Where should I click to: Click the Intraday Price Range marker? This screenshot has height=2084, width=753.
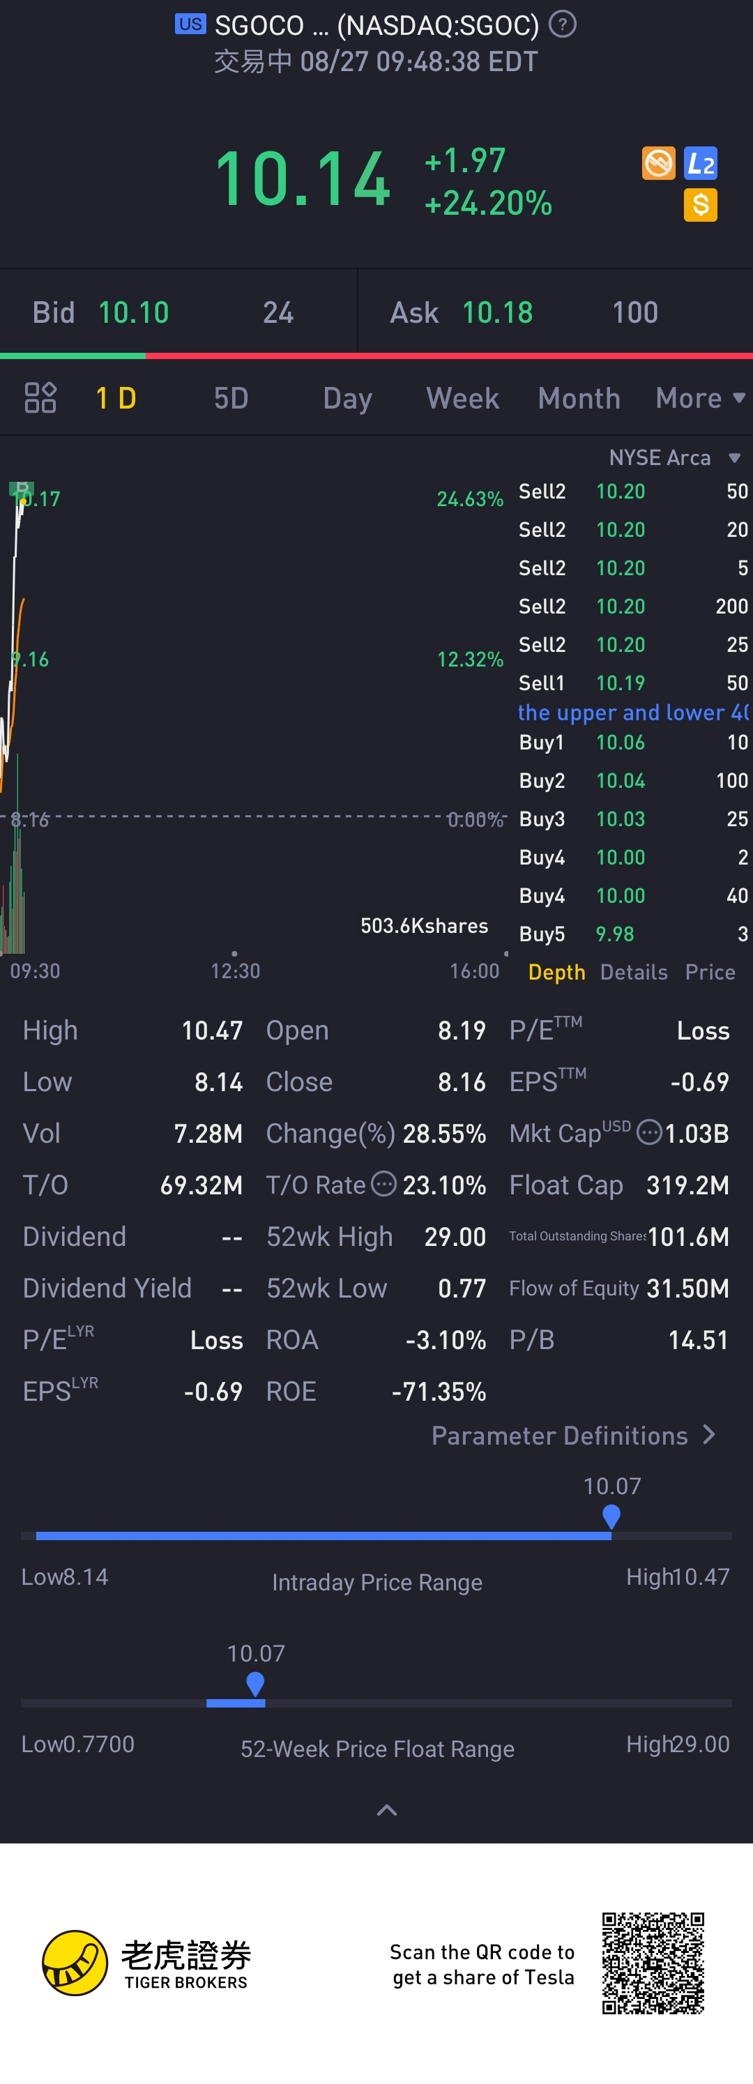coord(611,1515)
